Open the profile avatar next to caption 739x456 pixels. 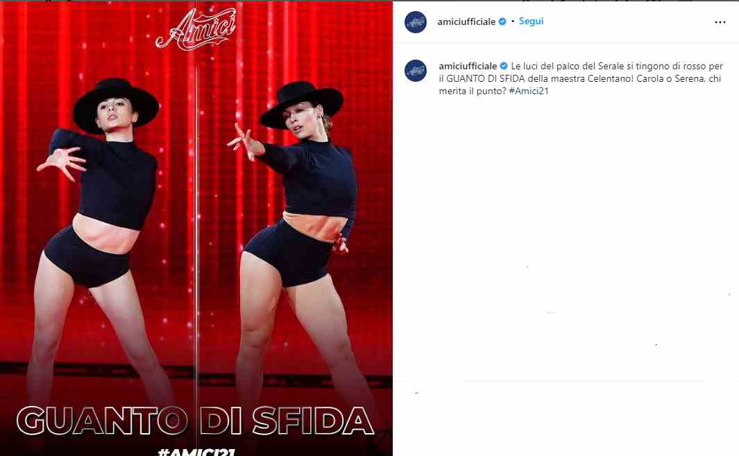tap(416, 71)
